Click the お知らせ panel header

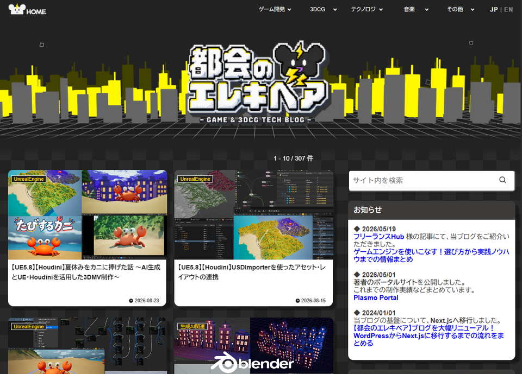click(x=431, y=210)
